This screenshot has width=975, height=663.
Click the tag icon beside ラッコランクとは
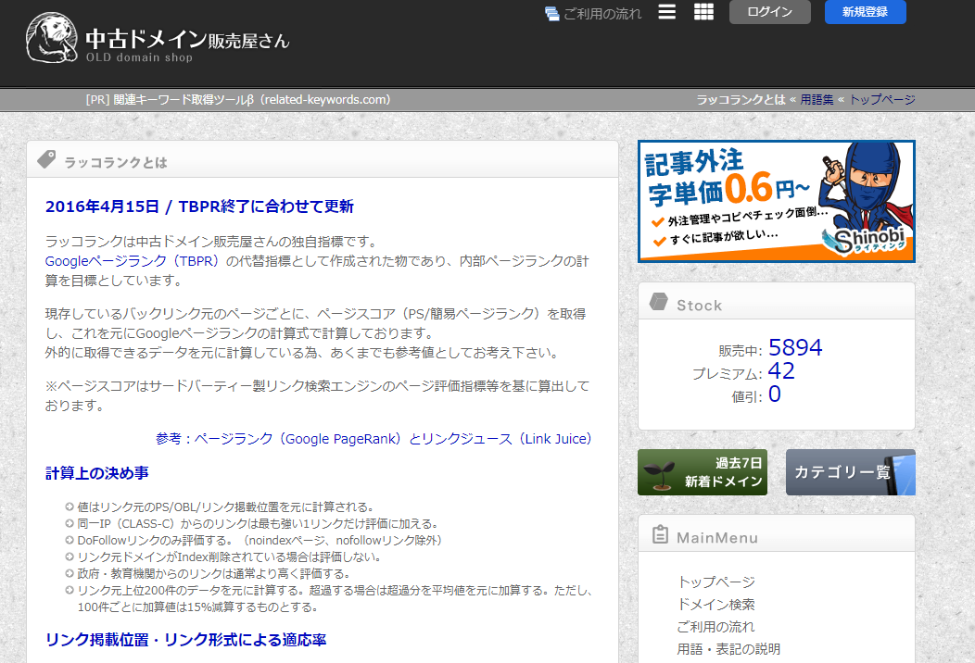click(46, 161)
